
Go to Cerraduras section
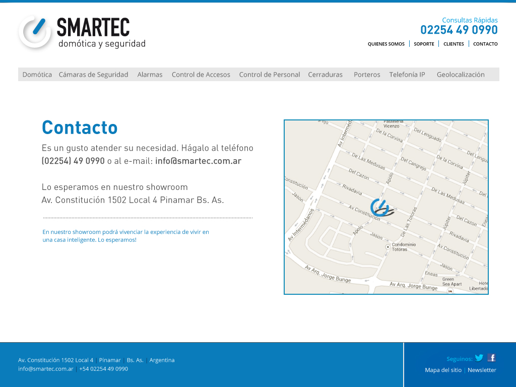click(x=325, y=75)
